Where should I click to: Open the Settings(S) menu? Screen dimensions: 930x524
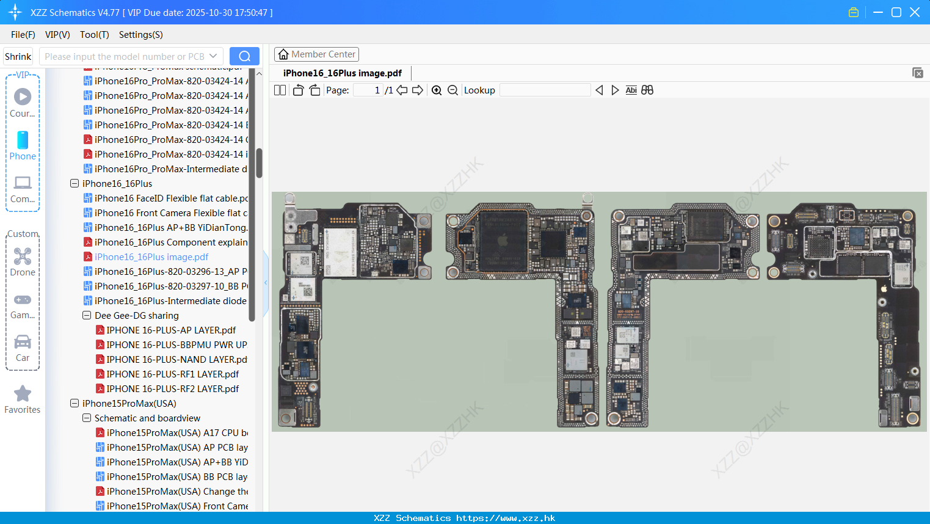pyautogui.click(x=141, y=35)
